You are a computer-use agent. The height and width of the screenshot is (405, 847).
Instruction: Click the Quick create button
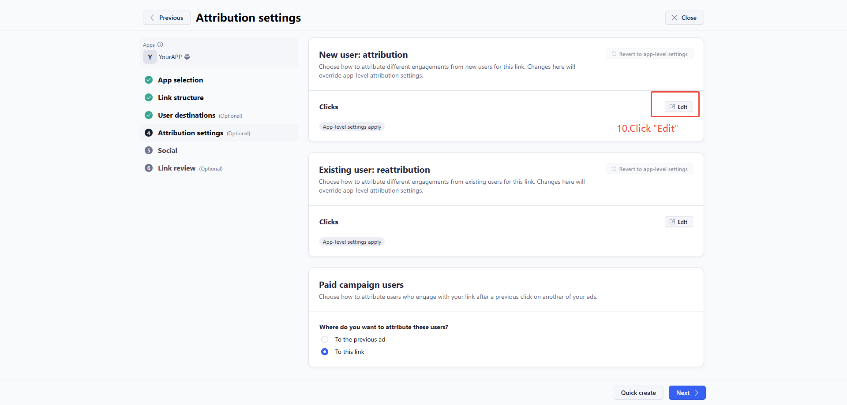click(x=638, y=393)
